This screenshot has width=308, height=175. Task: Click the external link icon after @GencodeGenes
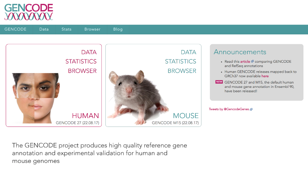click(251, 110)
